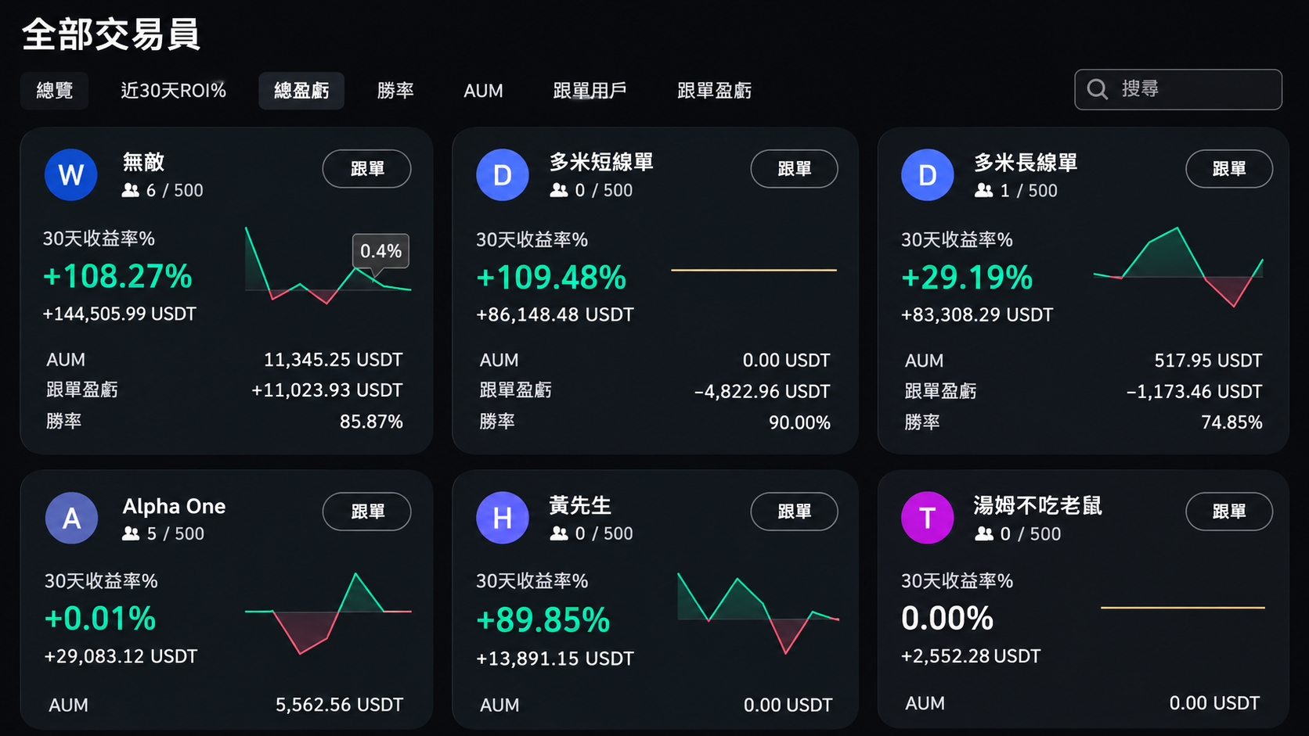The width and height of the screenshot is (1309, 736).
Task: Click the +108.27% return value
Action: point(117,277)
